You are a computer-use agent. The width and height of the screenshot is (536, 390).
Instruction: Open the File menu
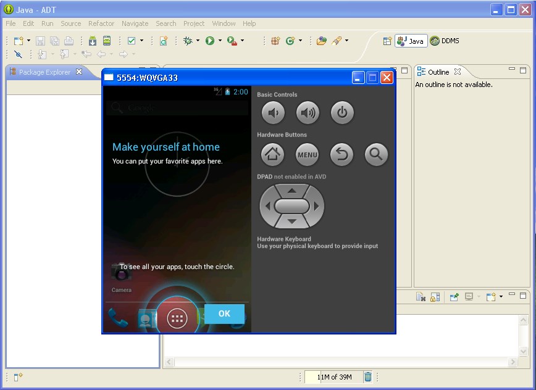10,23
